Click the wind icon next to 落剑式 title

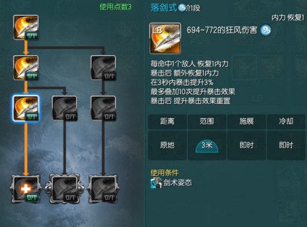182,8
